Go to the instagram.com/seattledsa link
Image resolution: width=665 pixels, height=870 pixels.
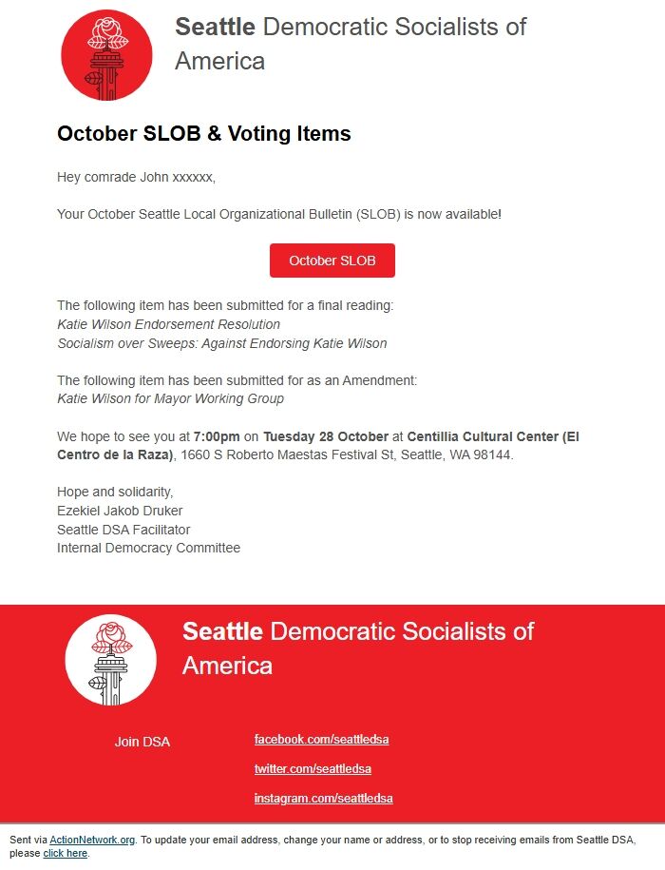click(x=323, y=798)
